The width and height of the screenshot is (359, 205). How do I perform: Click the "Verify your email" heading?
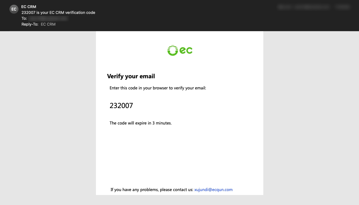coord(131,76)
